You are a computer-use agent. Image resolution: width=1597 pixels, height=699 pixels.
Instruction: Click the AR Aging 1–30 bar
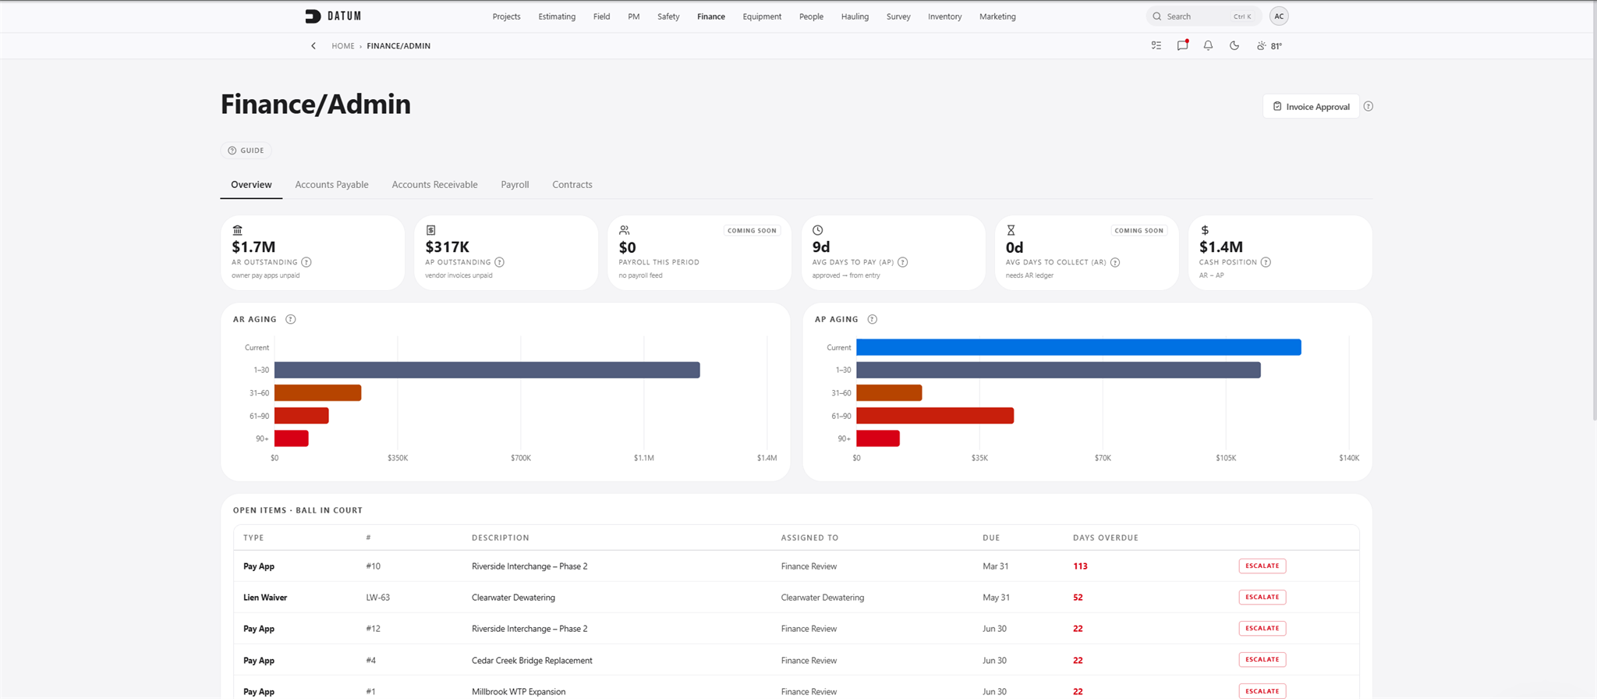coord(487,370)
